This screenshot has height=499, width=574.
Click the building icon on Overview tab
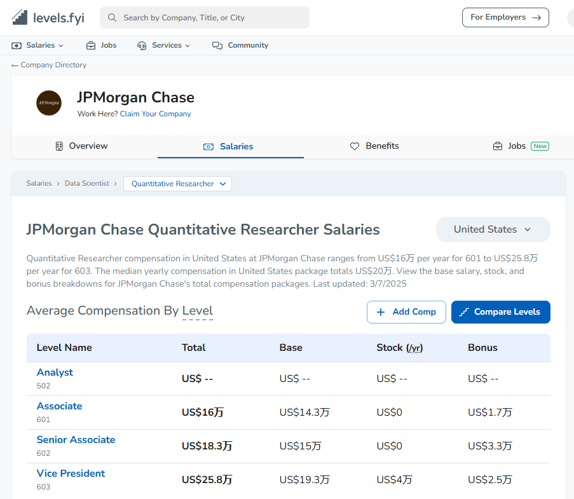(x=59, y=146)
